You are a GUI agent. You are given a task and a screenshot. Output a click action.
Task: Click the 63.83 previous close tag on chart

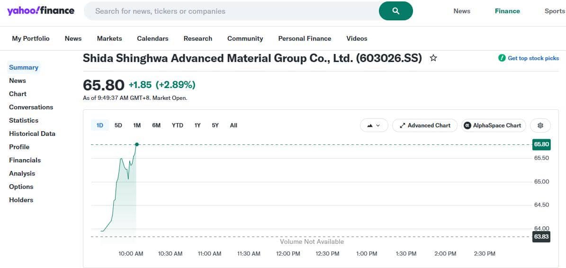(x=541, y=237)
